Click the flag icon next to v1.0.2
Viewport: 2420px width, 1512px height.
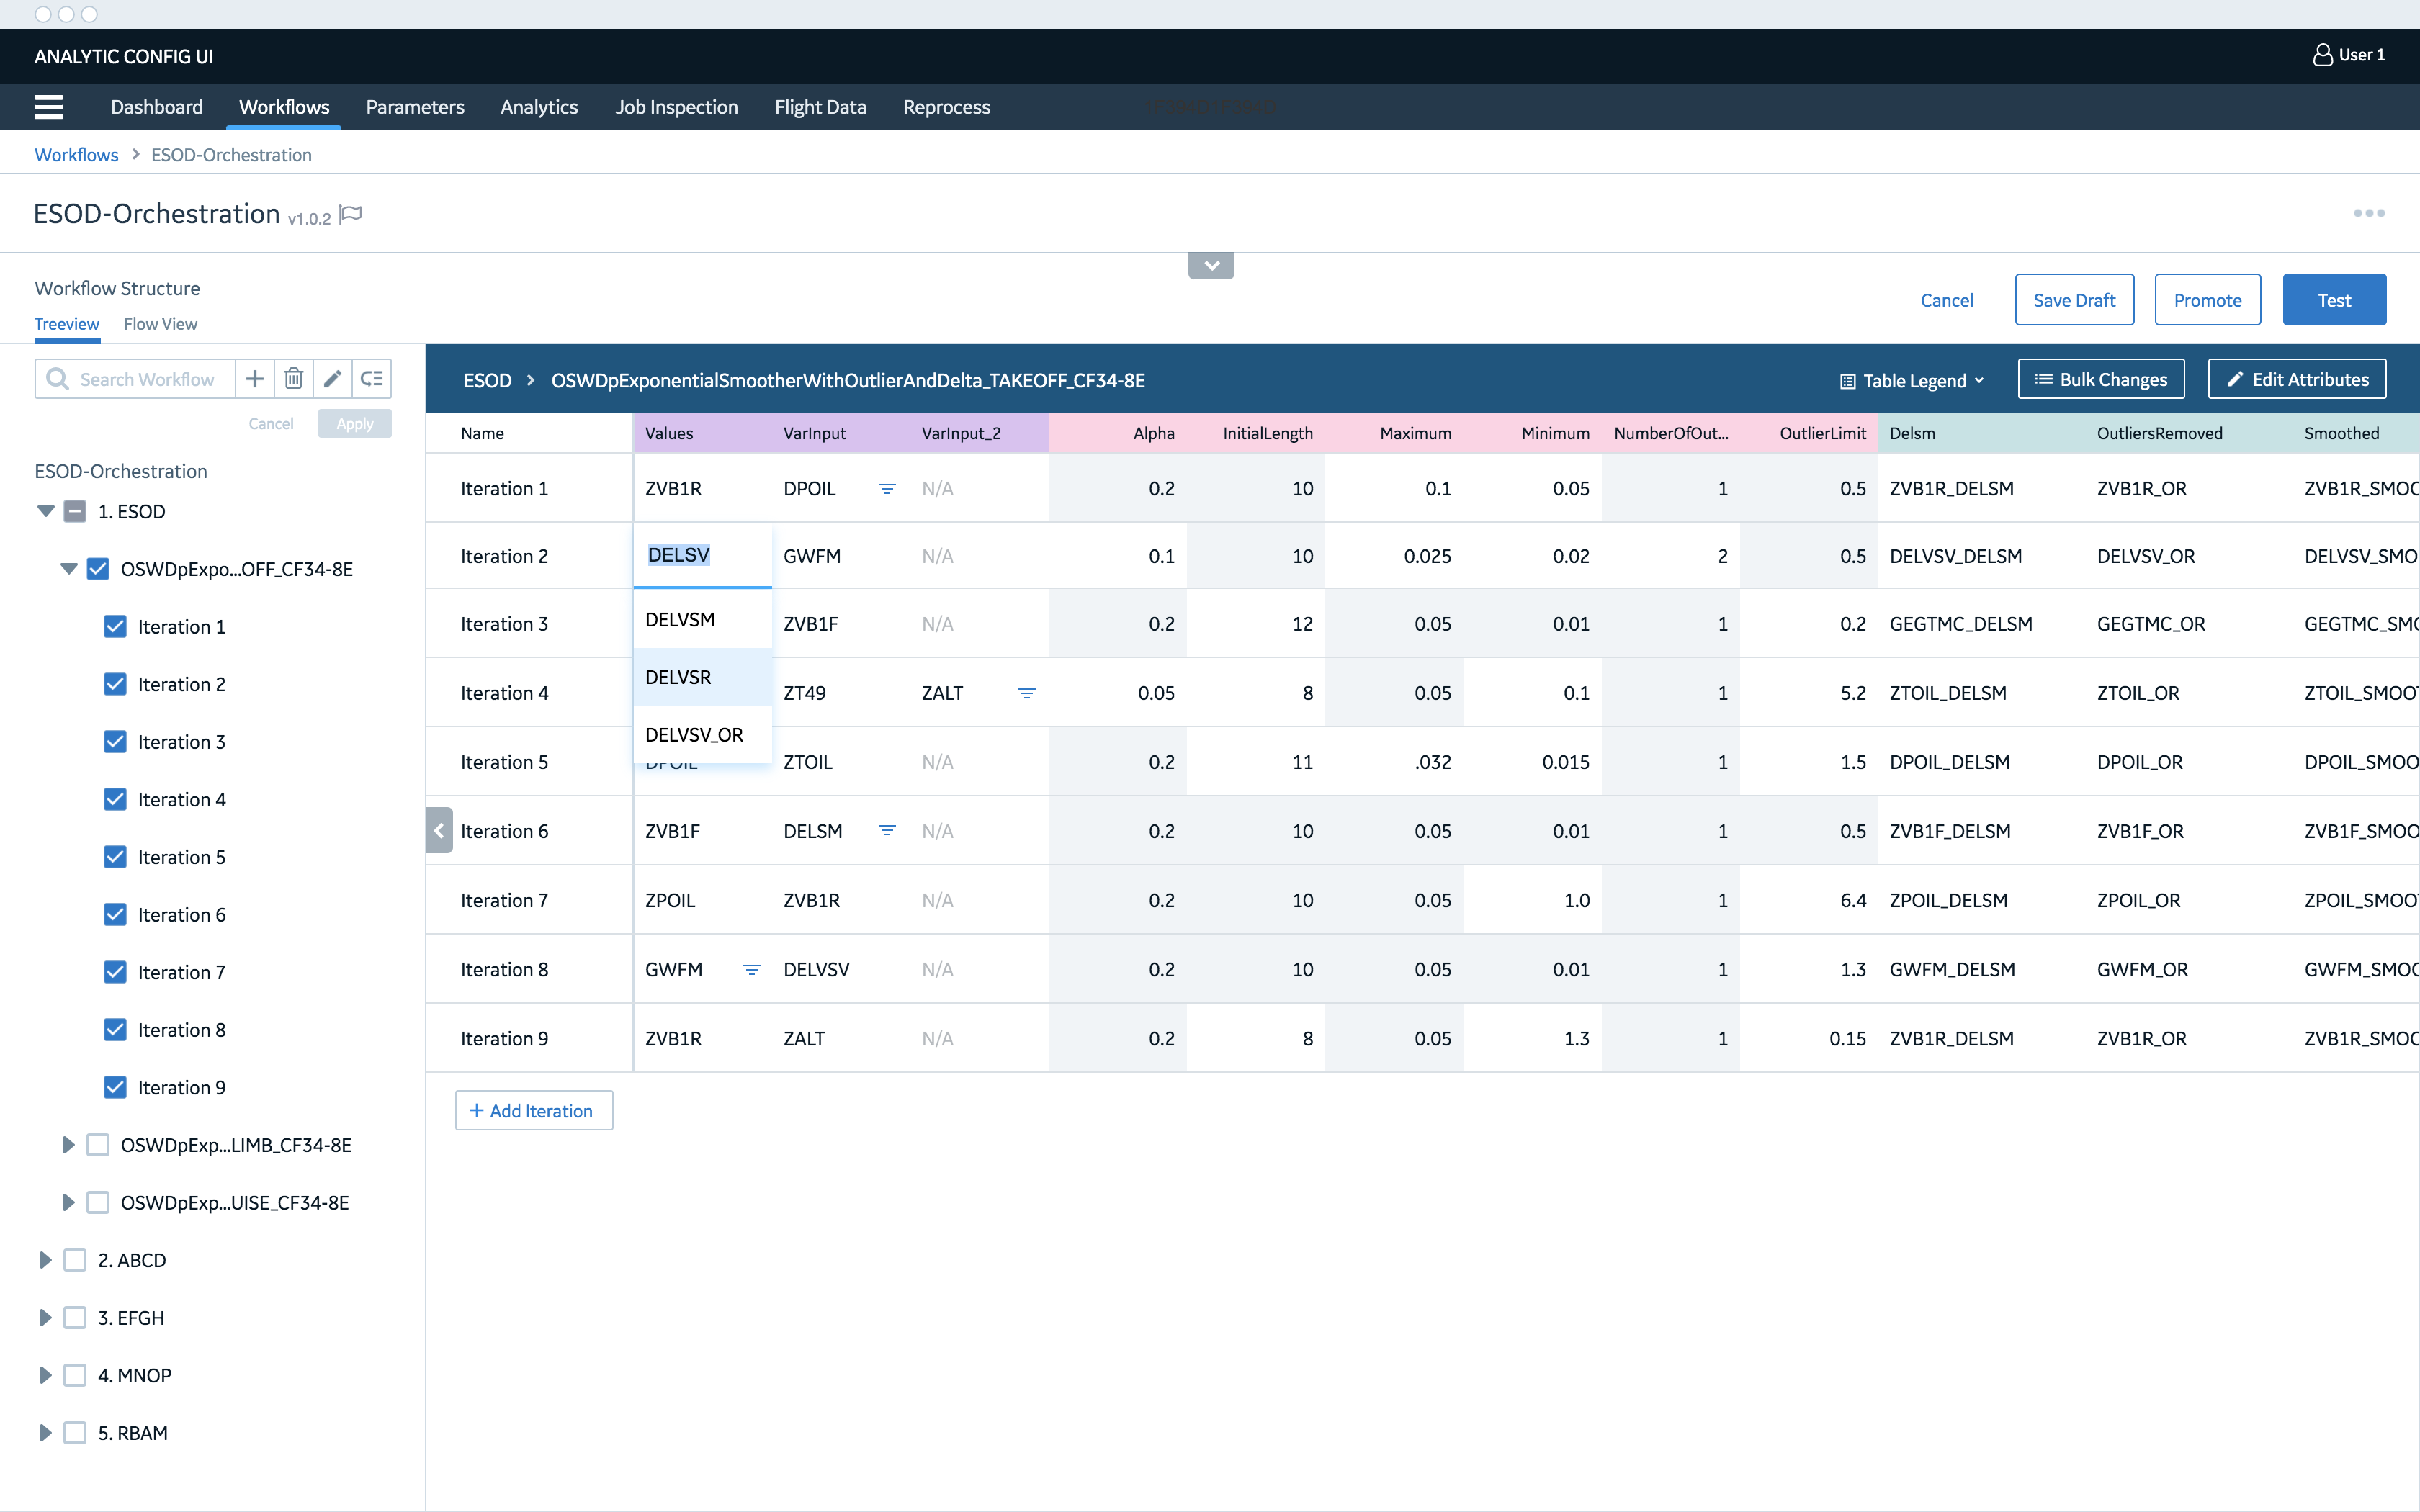[x=351, y=214]
